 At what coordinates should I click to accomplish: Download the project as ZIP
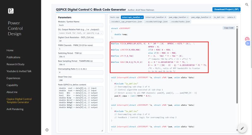pyautogui.click(x=226, y=9)
